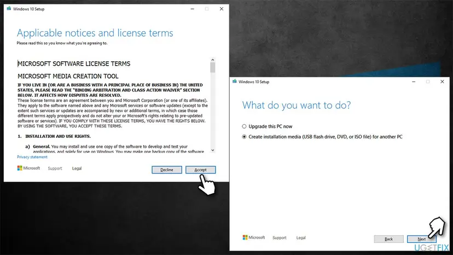Open Legal link in the right setup window
453x255 pixels.
pos(301,237)
